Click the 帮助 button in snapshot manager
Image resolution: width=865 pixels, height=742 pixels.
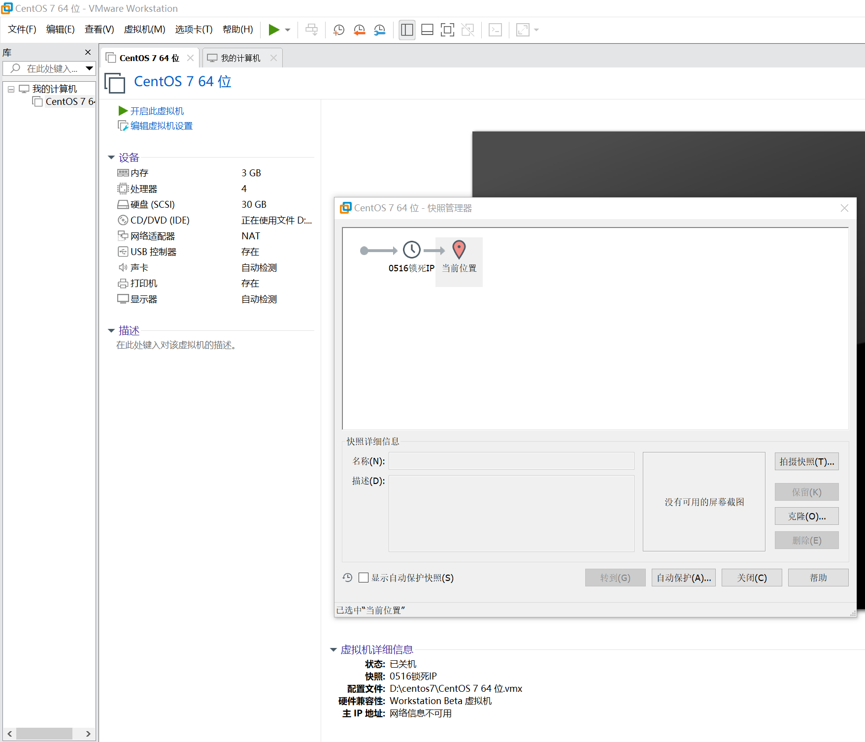818,578
